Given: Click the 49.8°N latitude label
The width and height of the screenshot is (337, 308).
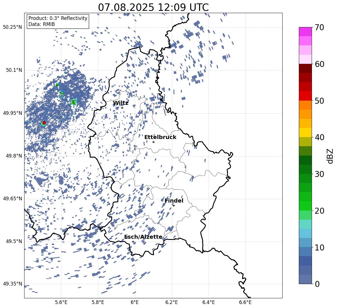Looking at the screenshot, I should coord(14,156).
